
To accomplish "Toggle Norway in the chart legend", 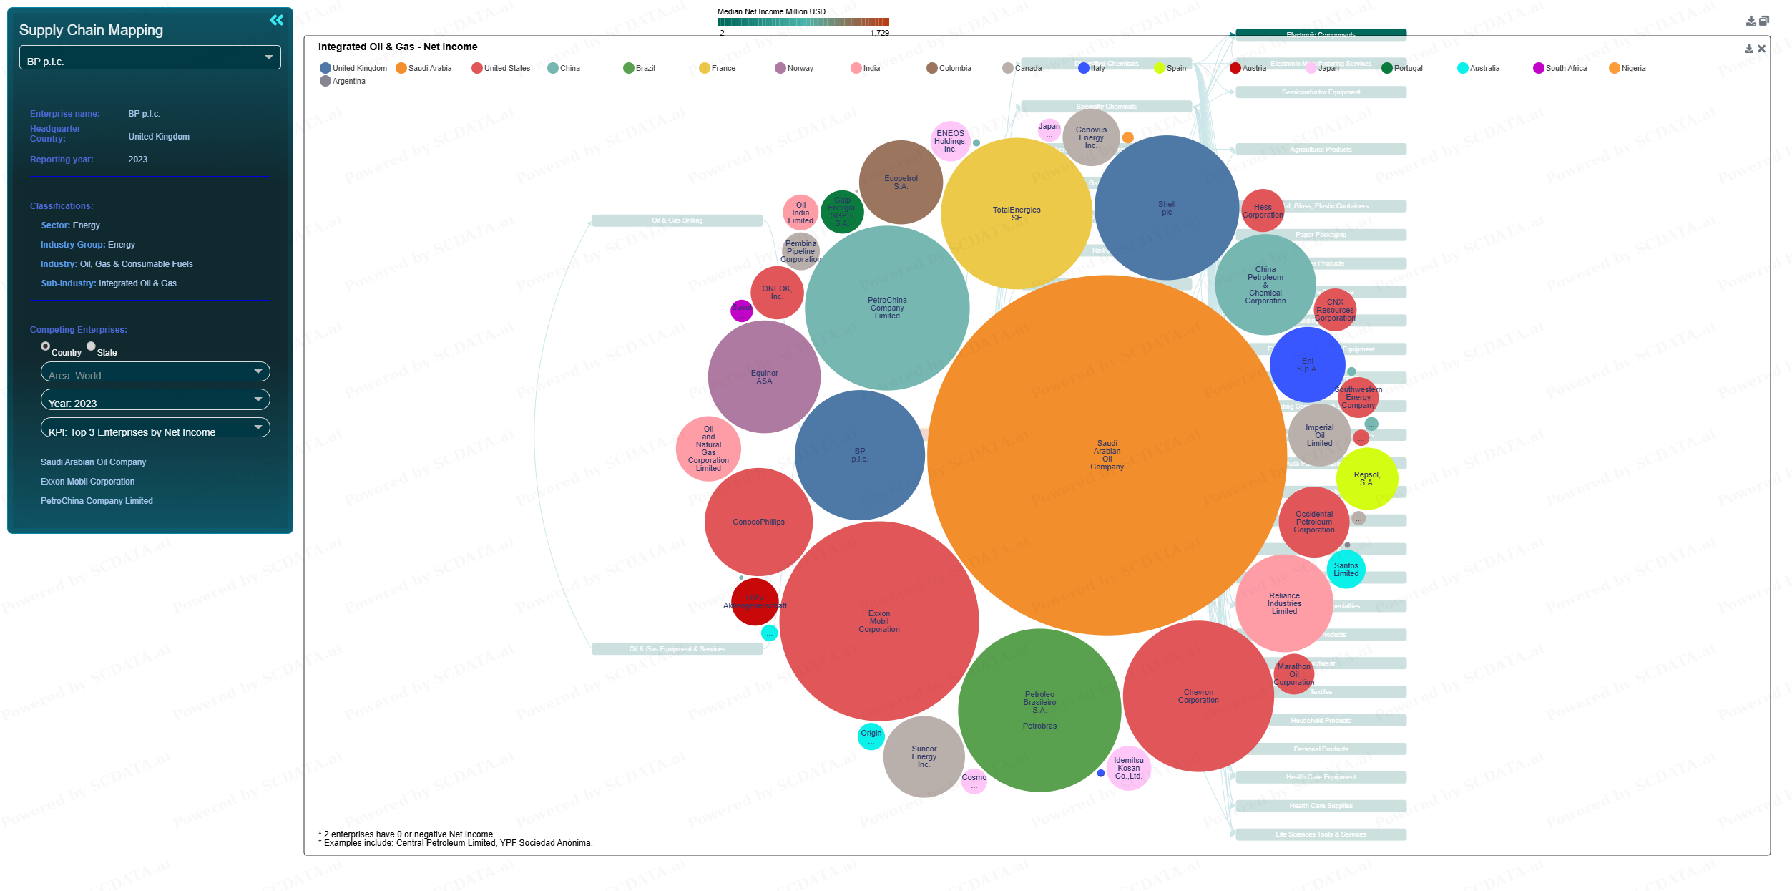I will (x=794, y=68).
